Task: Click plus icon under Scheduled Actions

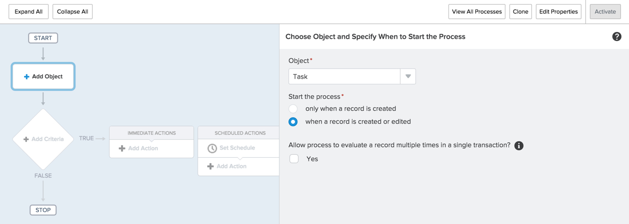Action: 210,166
